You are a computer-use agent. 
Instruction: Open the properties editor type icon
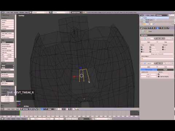141,28
